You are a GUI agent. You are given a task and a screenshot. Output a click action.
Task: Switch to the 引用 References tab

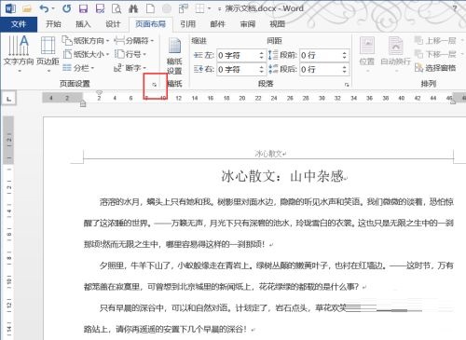pos(188,24)
